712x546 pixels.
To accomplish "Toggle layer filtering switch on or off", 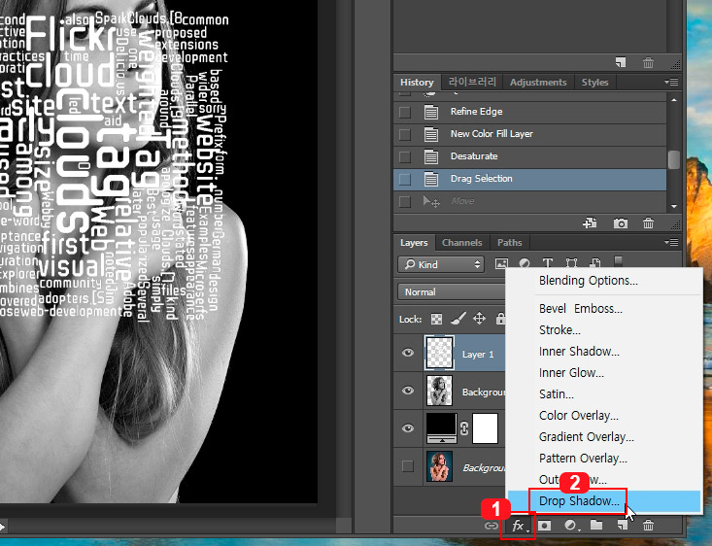I will pyautogui.click(x=618, y=261).
